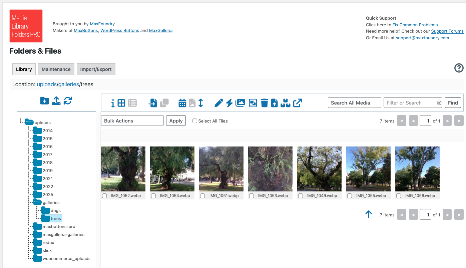Click the lightning bolt regenerate thumbnails icon
This screenshot has width=466, height=268.
click(229, 103)
